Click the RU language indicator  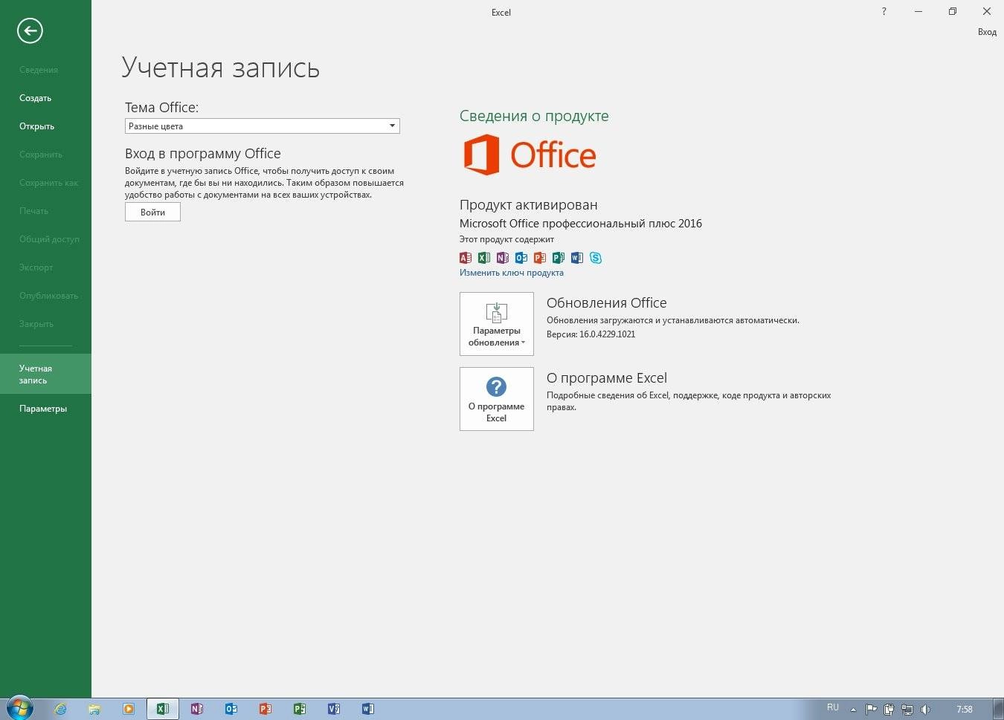tap(832, 707)
